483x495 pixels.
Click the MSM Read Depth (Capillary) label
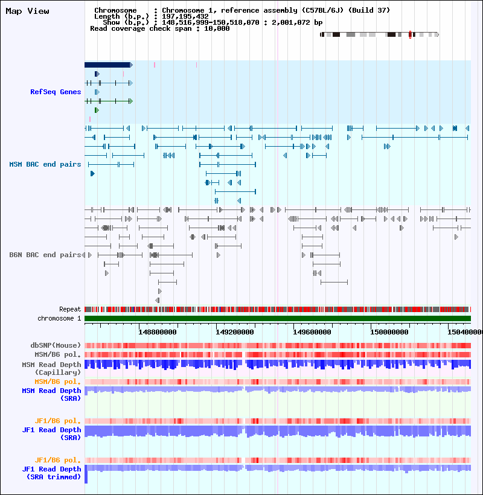tap(51, 368)
